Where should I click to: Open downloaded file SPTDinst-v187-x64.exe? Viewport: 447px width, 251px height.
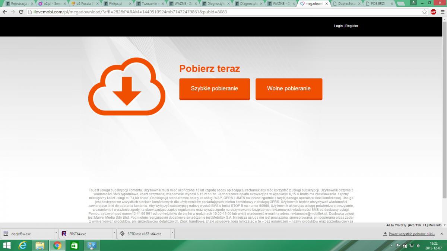tap(143, 234)
